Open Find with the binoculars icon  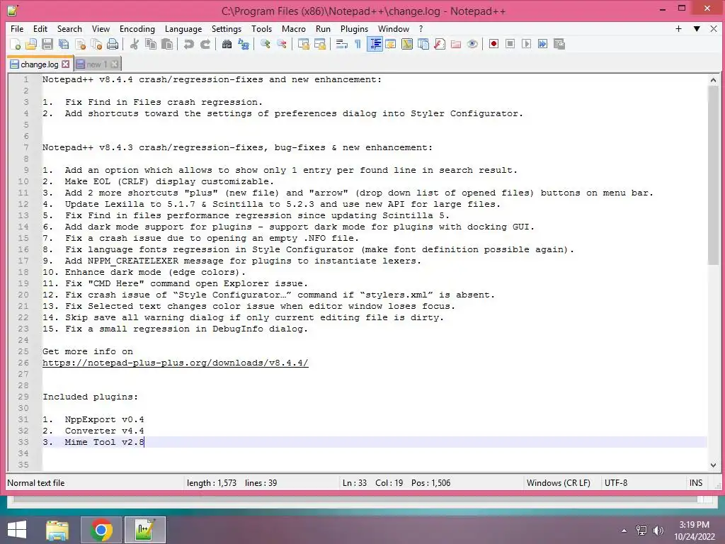coord(227,44)
